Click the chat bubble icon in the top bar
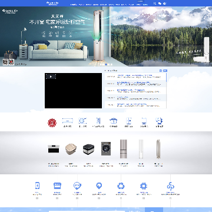The image size is (212, 212). coord(160,4)
